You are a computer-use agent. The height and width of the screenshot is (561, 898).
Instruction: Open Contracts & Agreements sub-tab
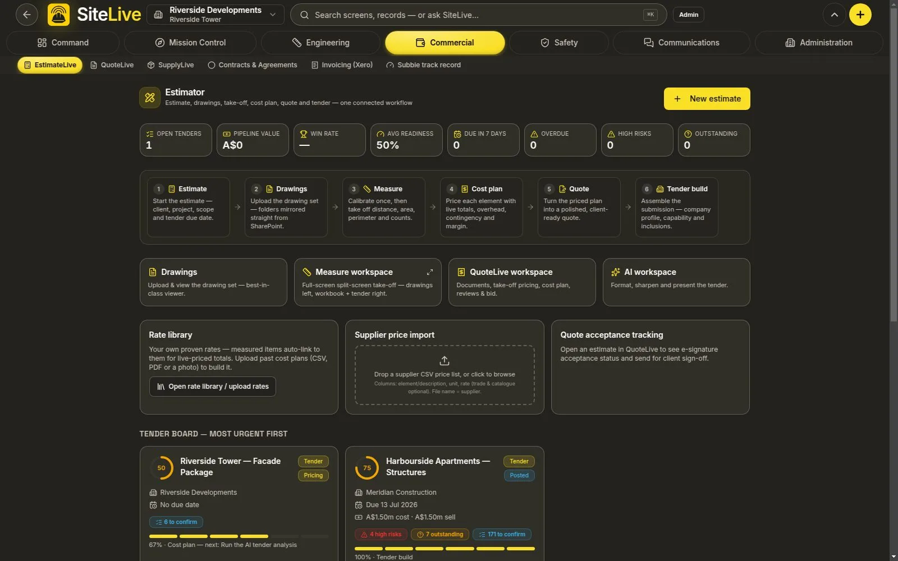(253, 65)
